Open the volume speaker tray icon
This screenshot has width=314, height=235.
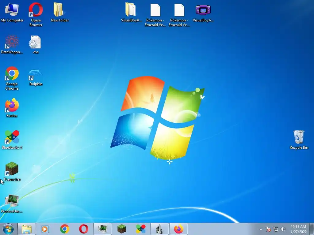283,229
